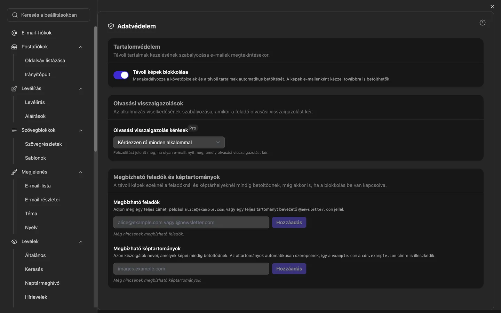Open the Aláírások settings page
The height and width of the screenshot is (313, 501).
pos(35,116)
